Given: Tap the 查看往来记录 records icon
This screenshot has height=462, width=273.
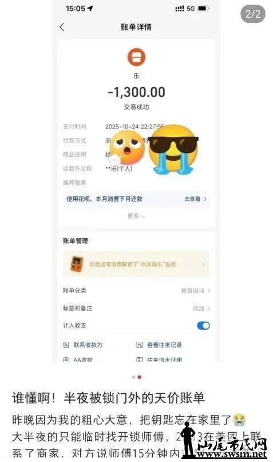Looking at the screenshot, I should (140, 345).
